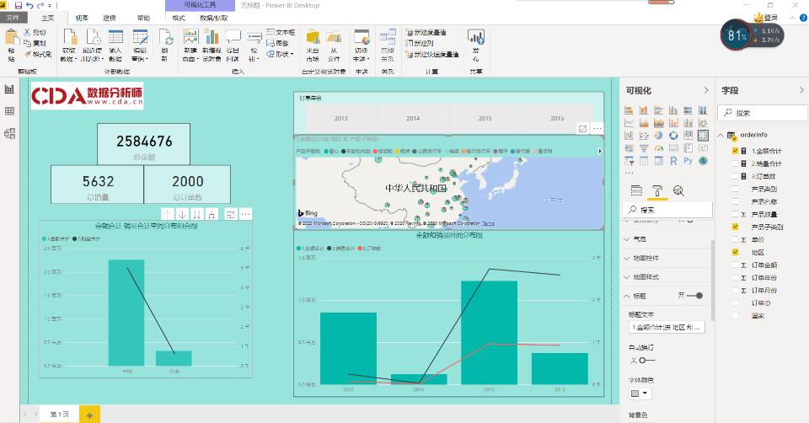This screenshot has height=423, width=809.
Task: Click Manage Relationships (管理关系) icon
Action: point(388,37)
